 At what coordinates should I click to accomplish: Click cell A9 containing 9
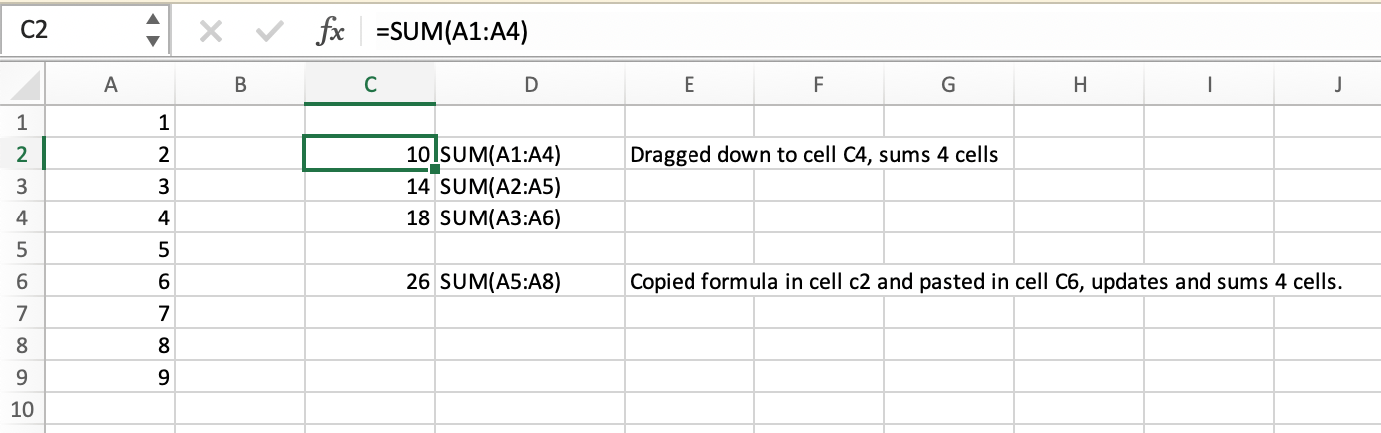110,378
